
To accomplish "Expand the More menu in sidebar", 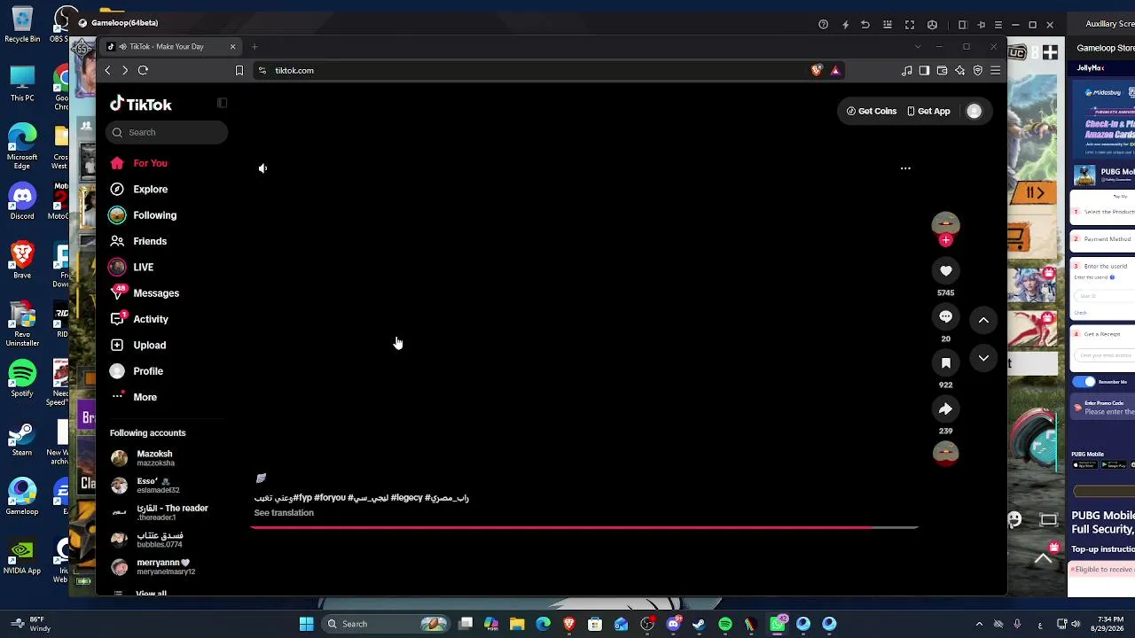I will coord(134,397).
